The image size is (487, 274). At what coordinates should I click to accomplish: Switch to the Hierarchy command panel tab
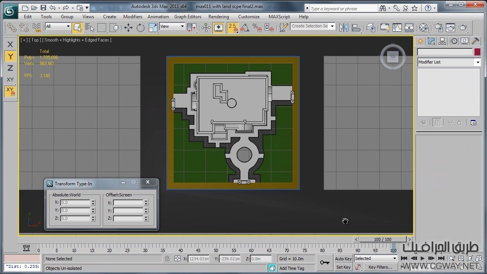[442, 41]
